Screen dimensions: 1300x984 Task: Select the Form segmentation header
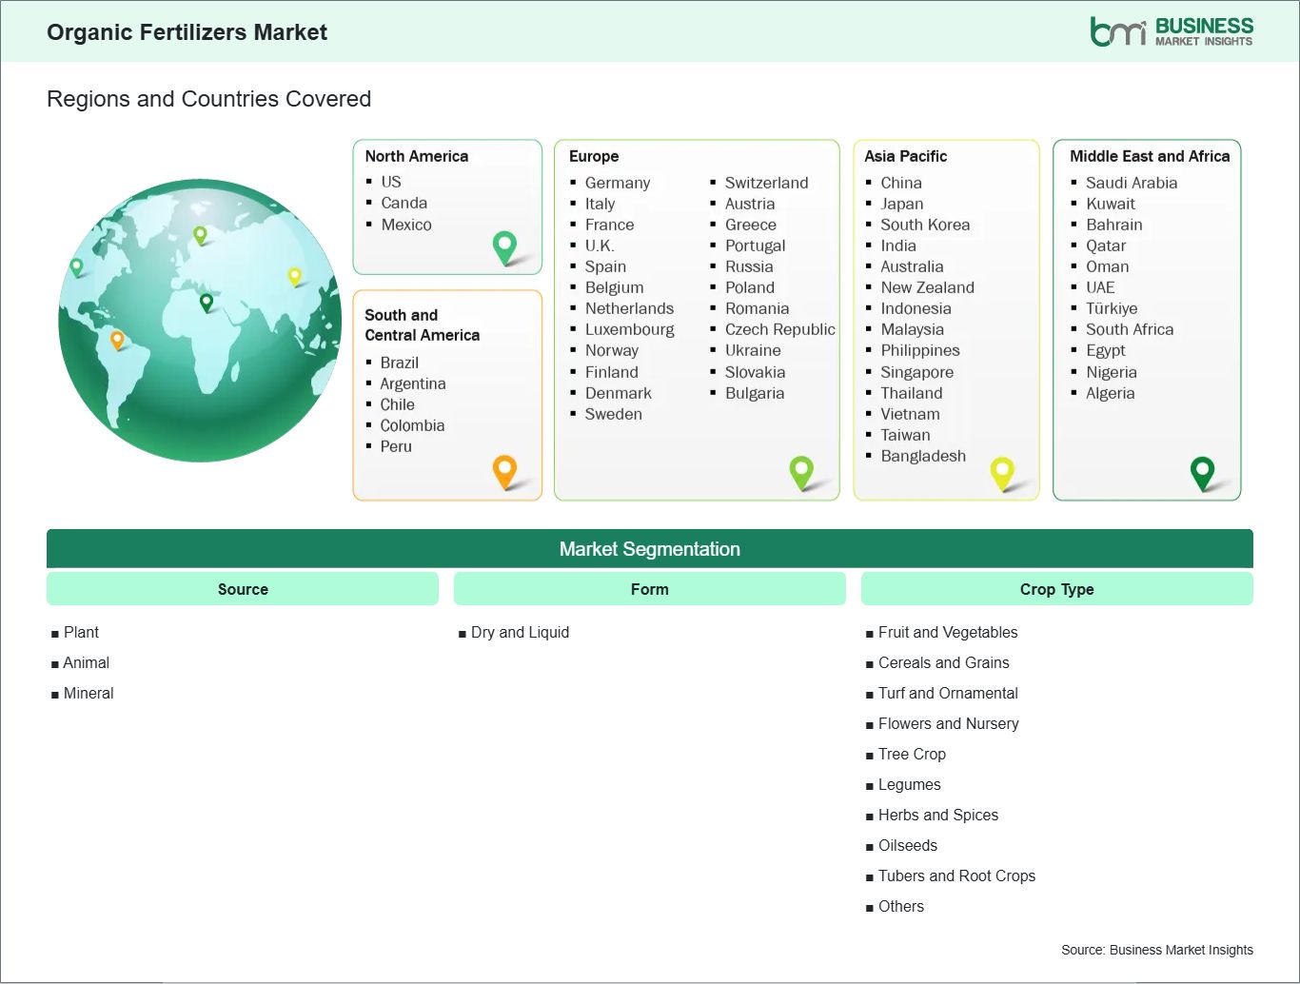point(649,589)
